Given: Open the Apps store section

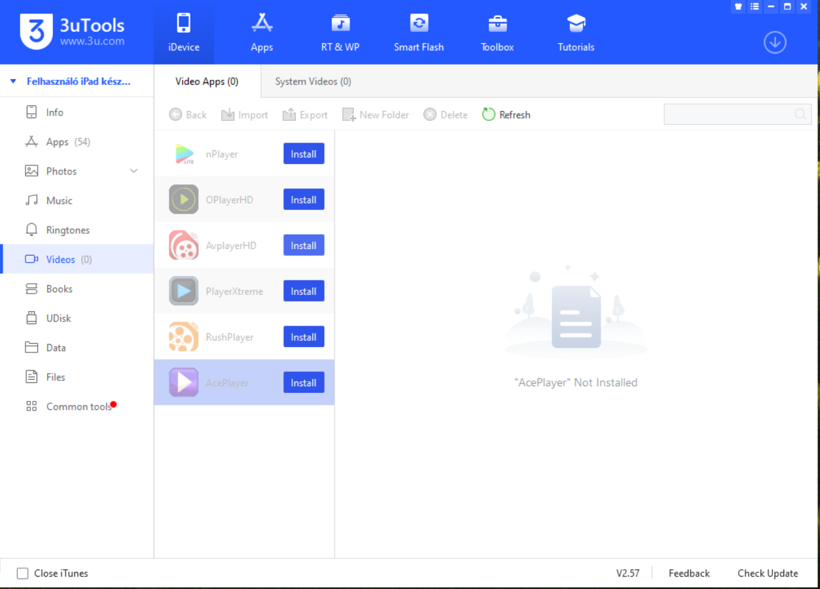Looking at the screenshot, I should pyautogui.click(x=262, y=32).
